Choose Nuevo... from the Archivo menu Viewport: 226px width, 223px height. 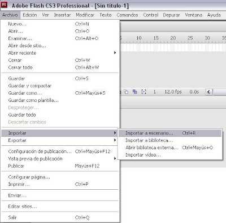click(x=60, y=24)
